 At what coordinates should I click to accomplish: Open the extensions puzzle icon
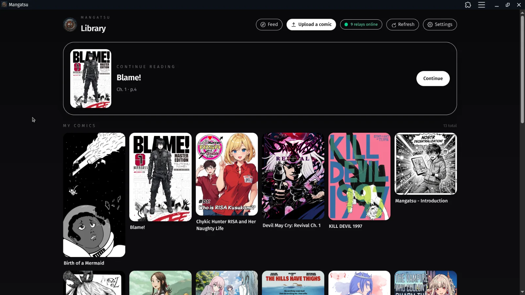(468, 5)
